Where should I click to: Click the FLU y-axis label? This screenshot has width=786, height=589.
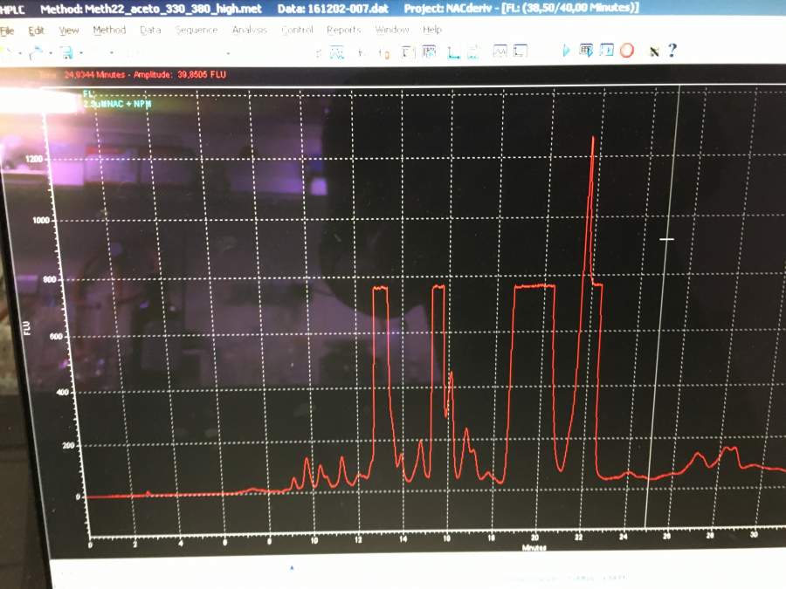coord(27,328)
